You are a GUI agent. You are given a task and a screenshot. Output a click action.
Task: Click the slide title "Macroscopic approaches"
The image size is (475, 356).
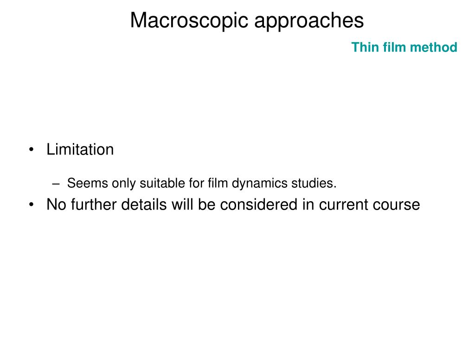tap(247, 21)
